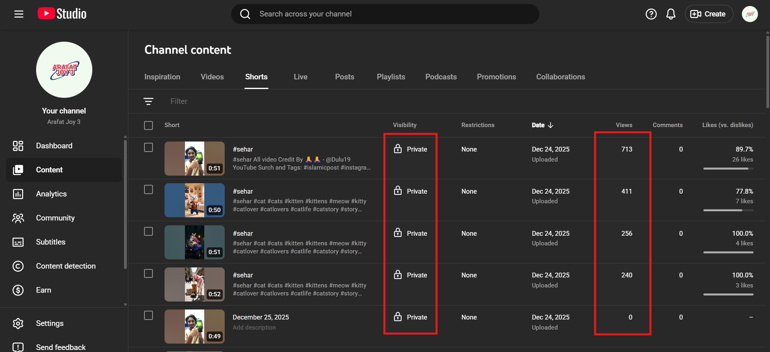Image resolution: width=770 pixels, height=352 pixels.
Task: Switch to the Videos tab
Action: coord(212,77)
